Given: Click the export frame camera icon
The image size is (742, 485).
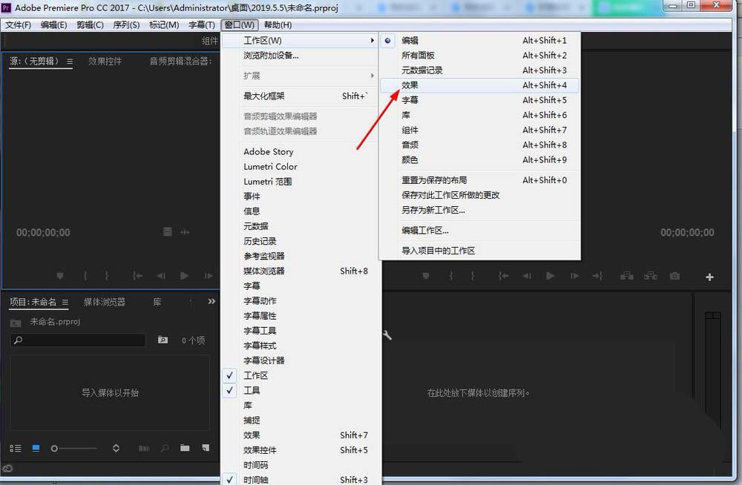Looking at the screenshot, I should coord(674,276).
